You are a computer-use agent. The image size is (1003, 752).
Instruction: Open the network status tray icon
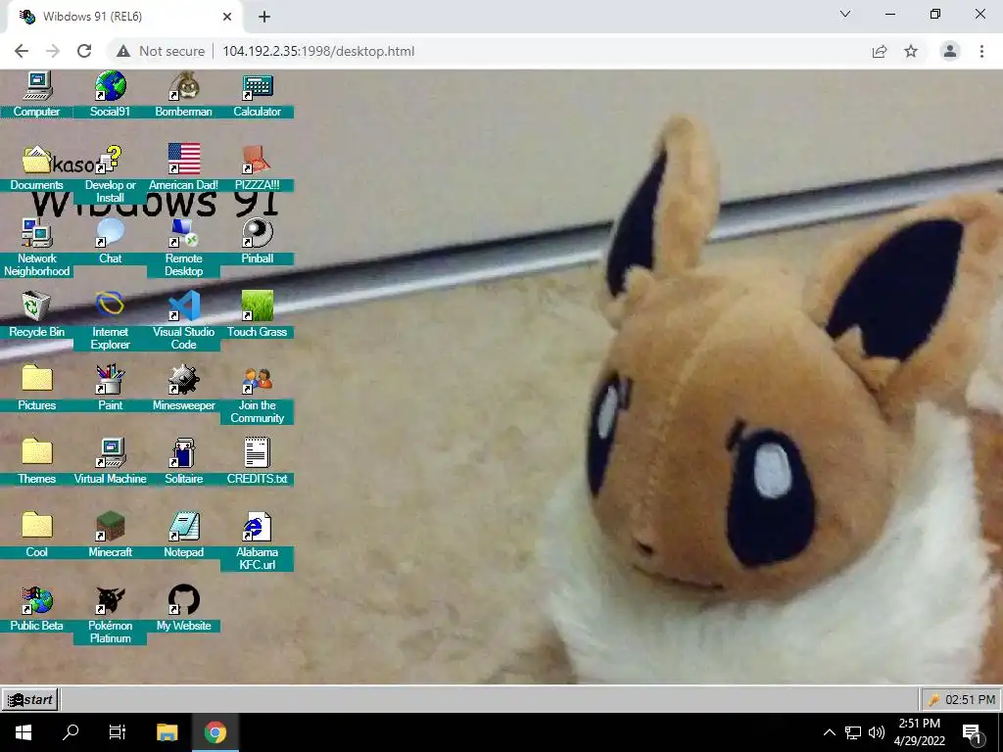[853, 732]
